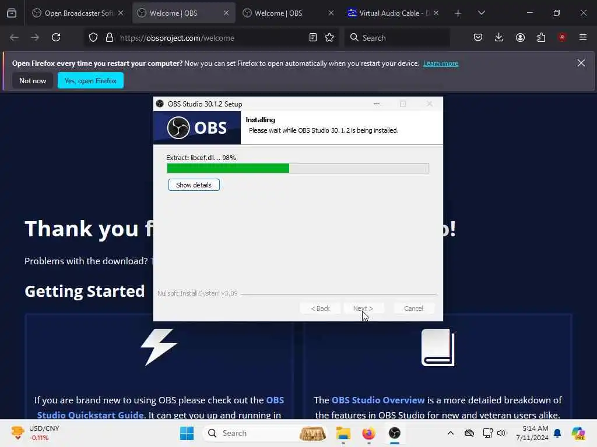
Task: Open the Windows Start menu
Action: point(187,433)
